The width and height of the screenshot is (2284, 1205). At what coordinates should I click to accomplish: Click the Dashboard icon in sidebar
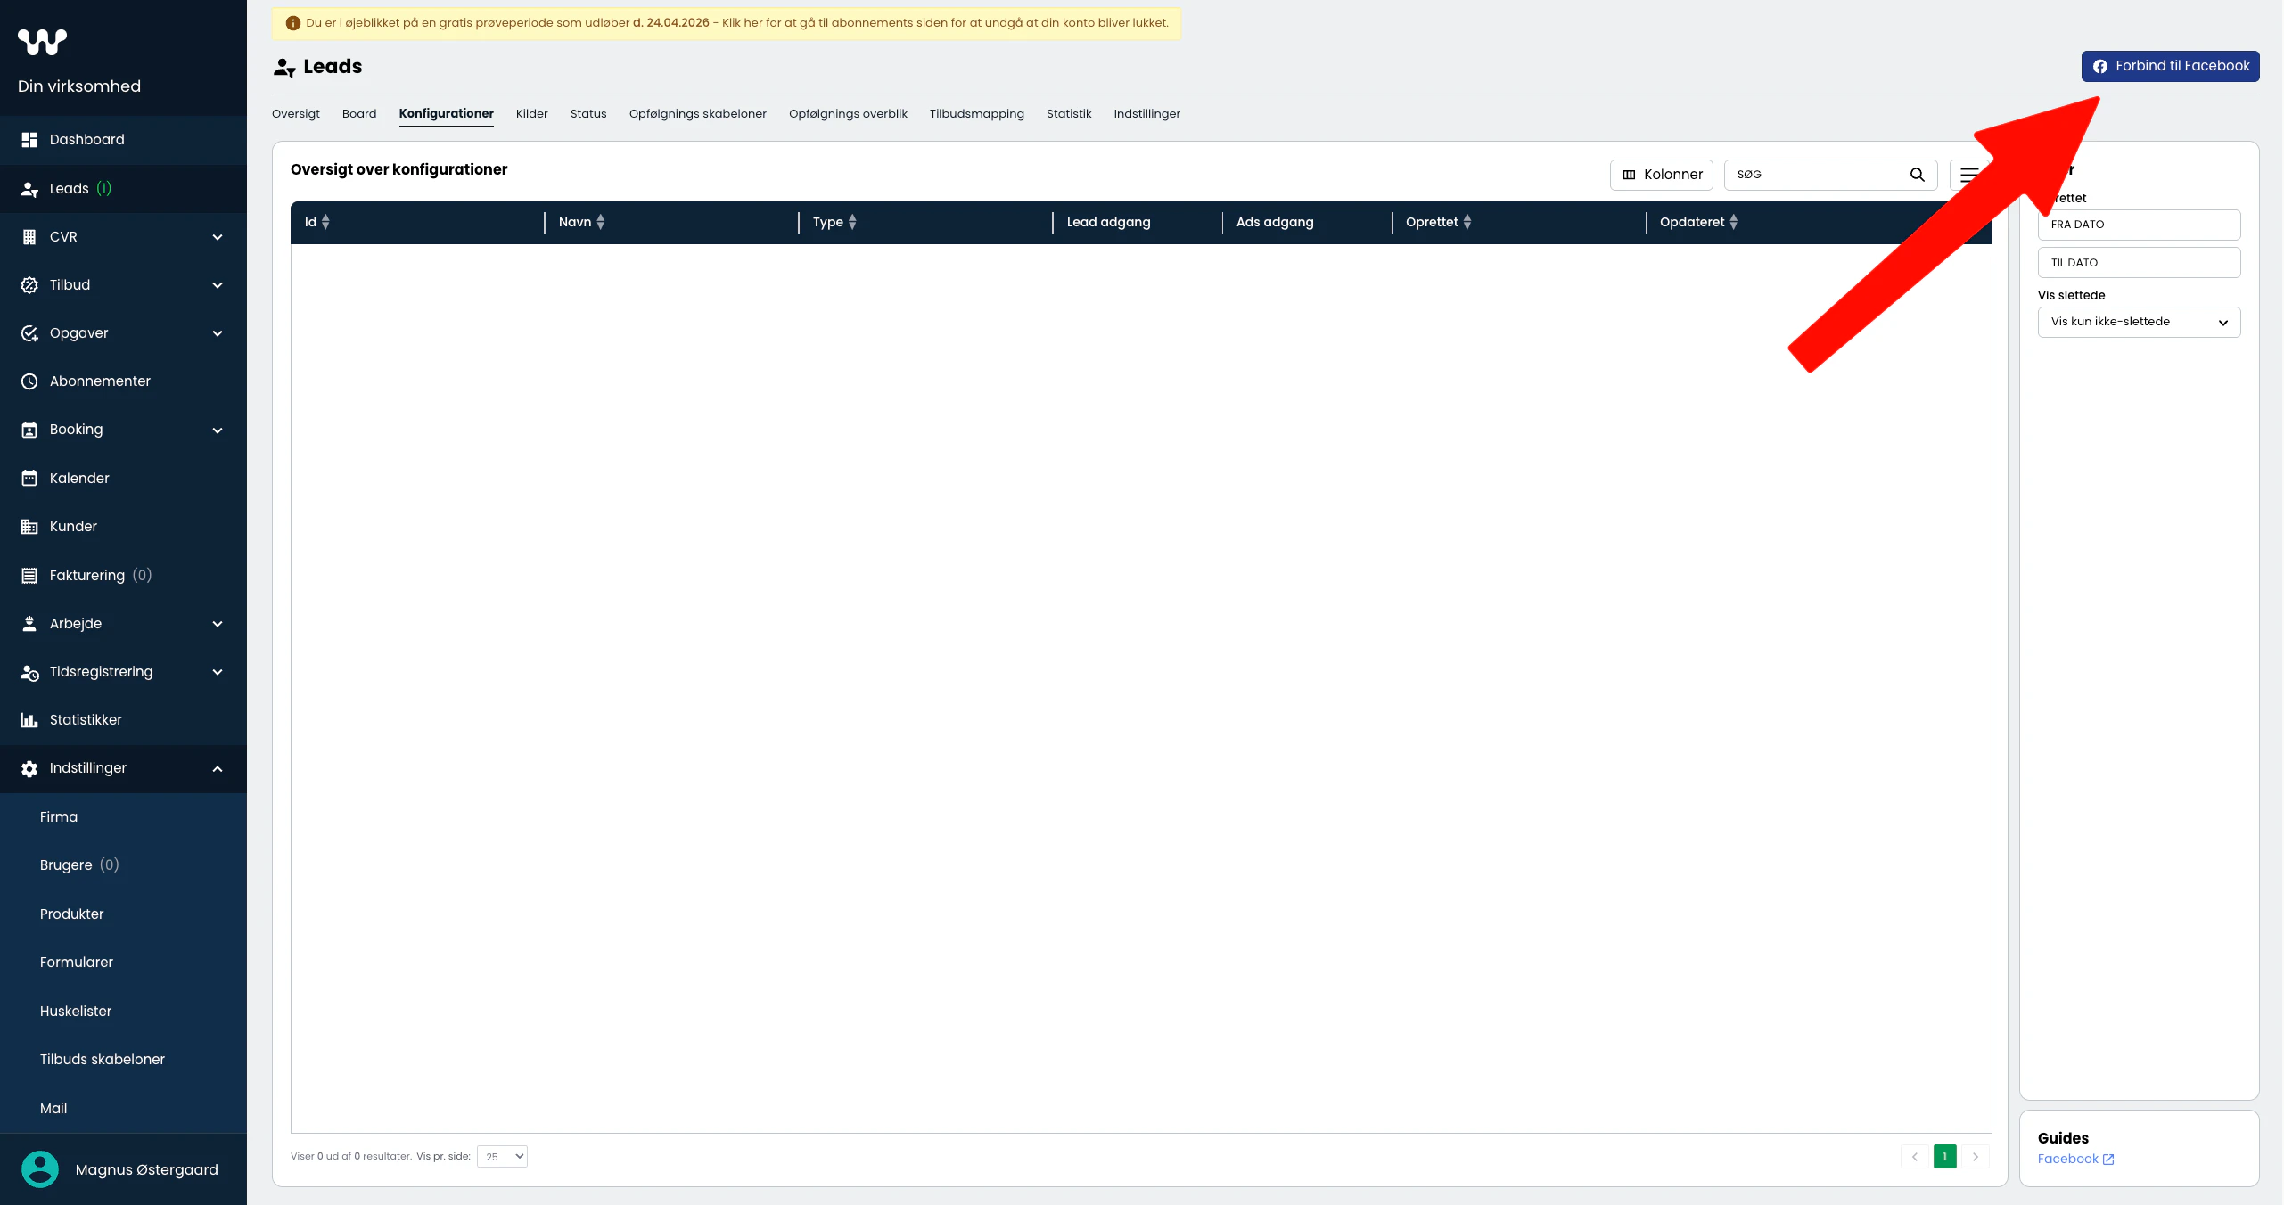(x=29, y=140)
